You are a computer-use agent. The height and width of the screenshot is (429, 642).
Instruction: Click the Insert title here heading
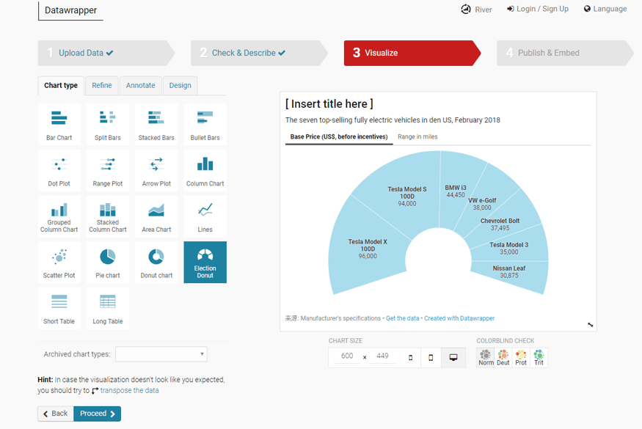click(x=329, y=104)
